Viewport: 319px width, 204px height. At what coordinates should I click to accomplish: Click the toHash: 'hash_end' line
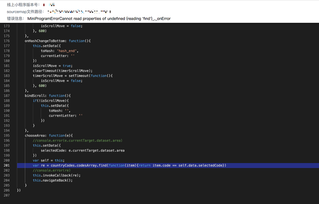pyautogui.click(x=60, y=51)
